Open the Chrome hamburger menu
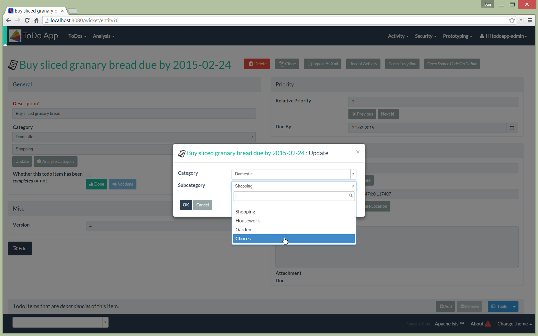Viewport: 538px width, 336px height. pyautogui.click(x=530, y=20)
